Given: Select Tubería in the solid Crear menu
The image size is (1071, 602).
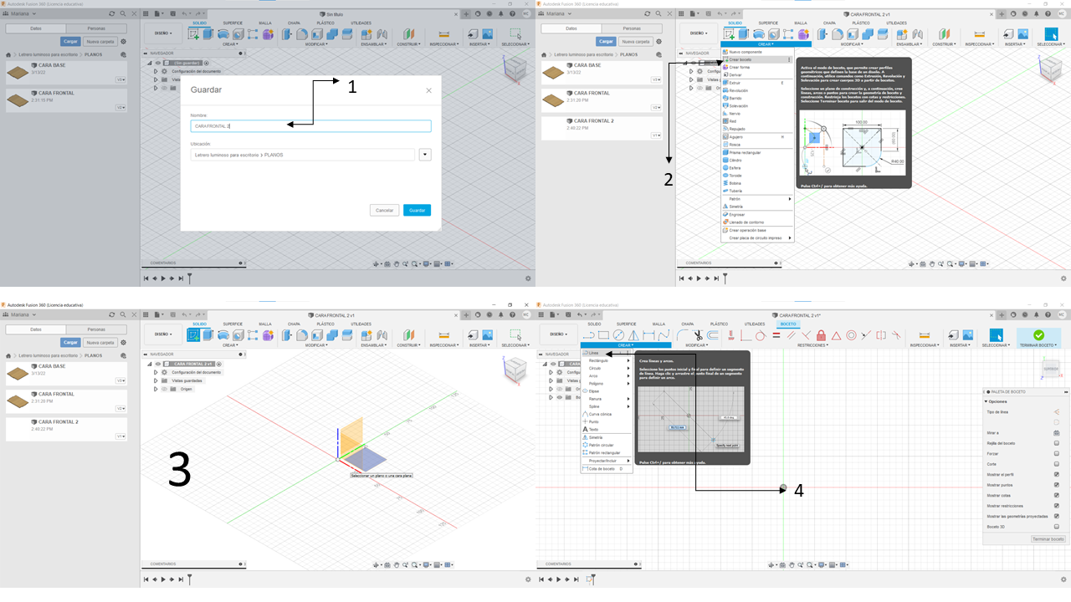Looking at the screenshot, I should [756, 191].
